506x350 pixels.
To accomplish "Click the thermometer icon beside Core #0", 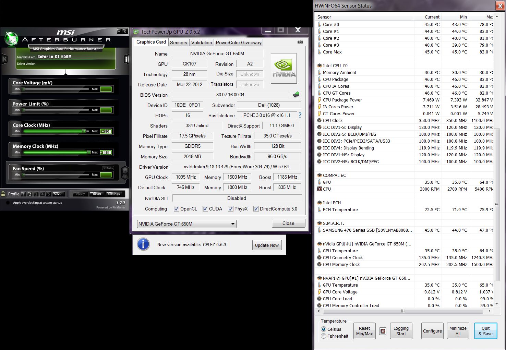I will coord(320,24).
